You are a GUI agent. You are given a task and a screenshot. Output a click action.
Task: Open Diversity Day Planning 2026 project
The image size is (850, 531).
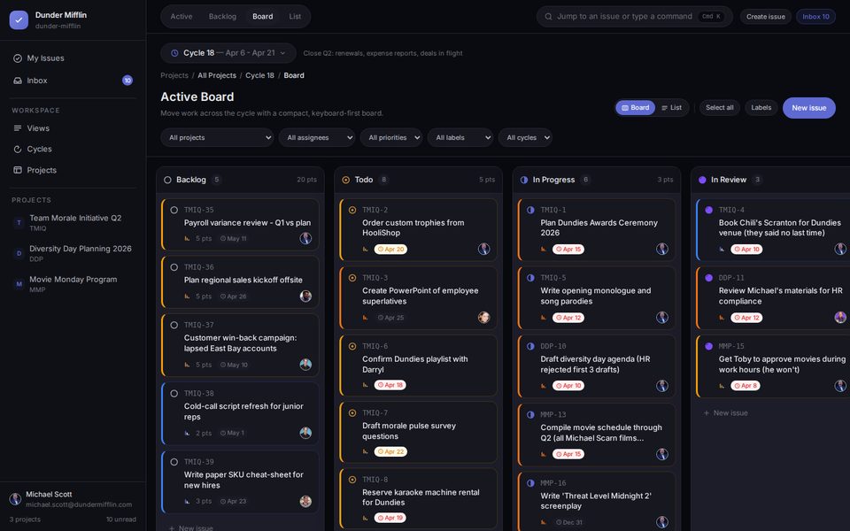click(73, 253)
